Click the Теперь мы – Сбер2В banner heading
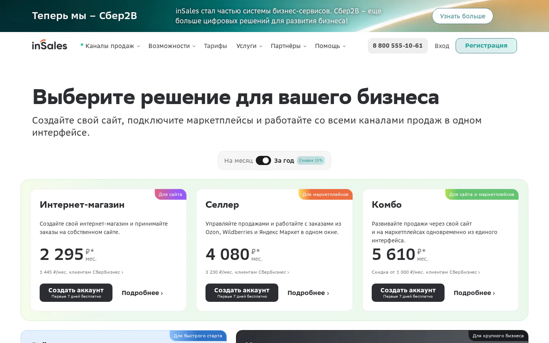The image size is (549, 343). click(84, 16)
